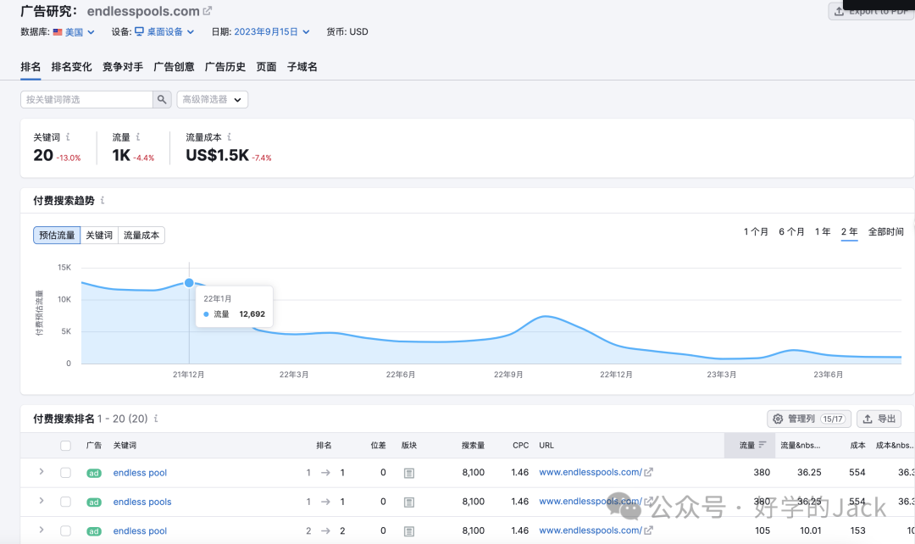The image size is (915, 544).
Task: Open www.endlesspools.com URL in first row
Action: point(591,472)
